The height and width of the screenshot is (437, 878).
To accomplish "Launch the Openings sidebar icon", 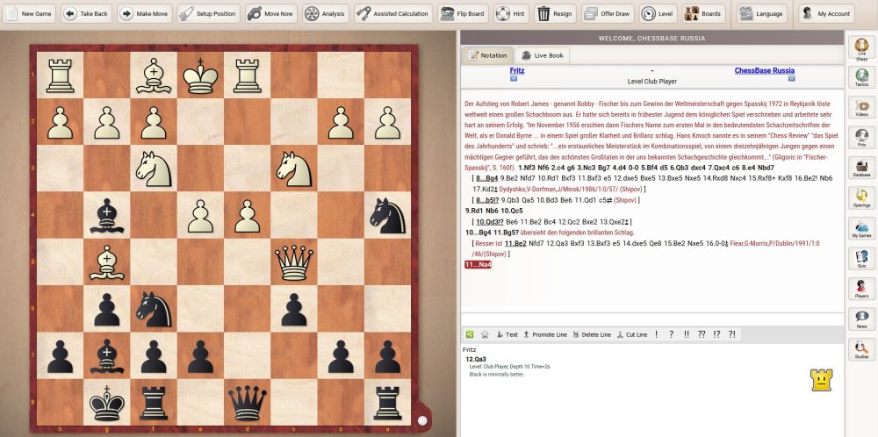I will tap(861, 198).
